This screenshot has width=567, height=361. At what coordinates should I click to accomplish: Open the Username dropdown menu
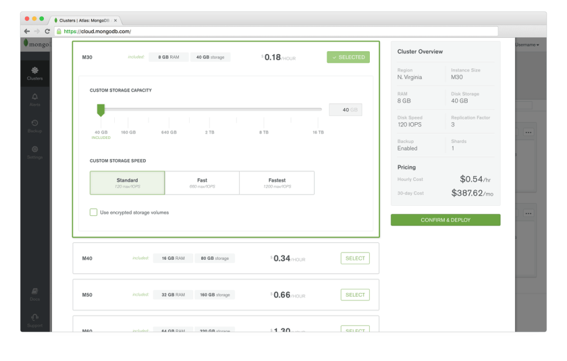[527, 45]
